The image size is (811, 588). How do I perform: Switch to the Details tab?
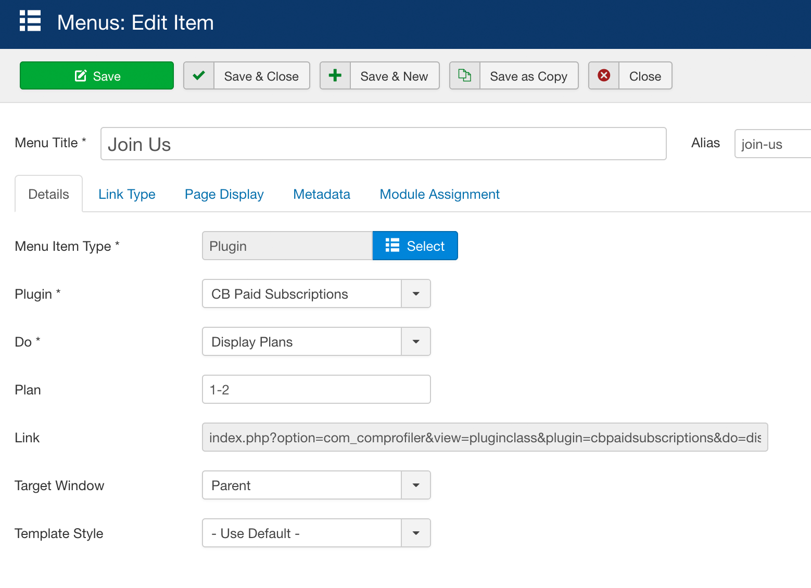[x=48, y=194]
